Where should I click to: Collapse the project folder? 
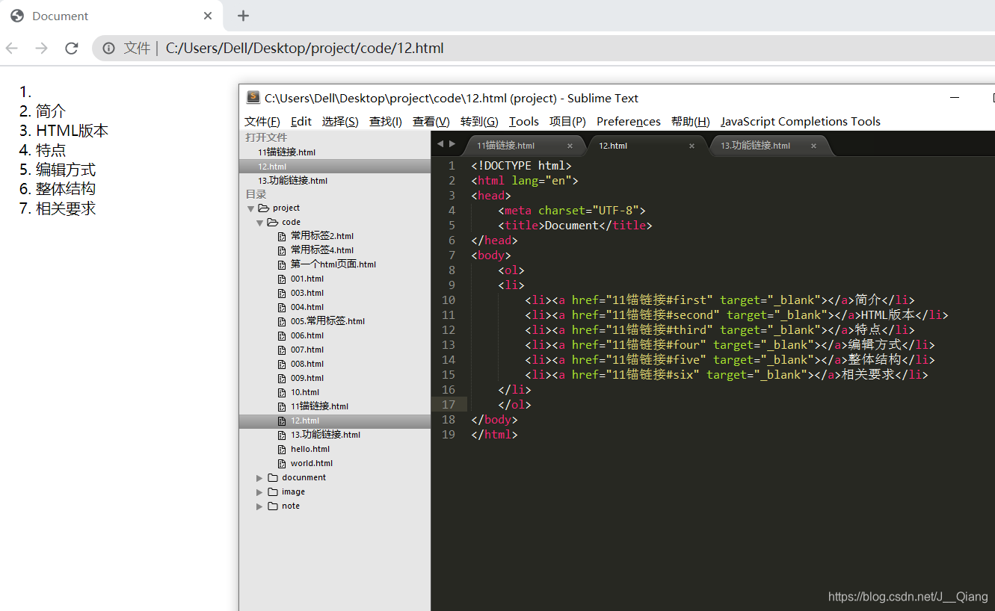(x=250, y=208)
